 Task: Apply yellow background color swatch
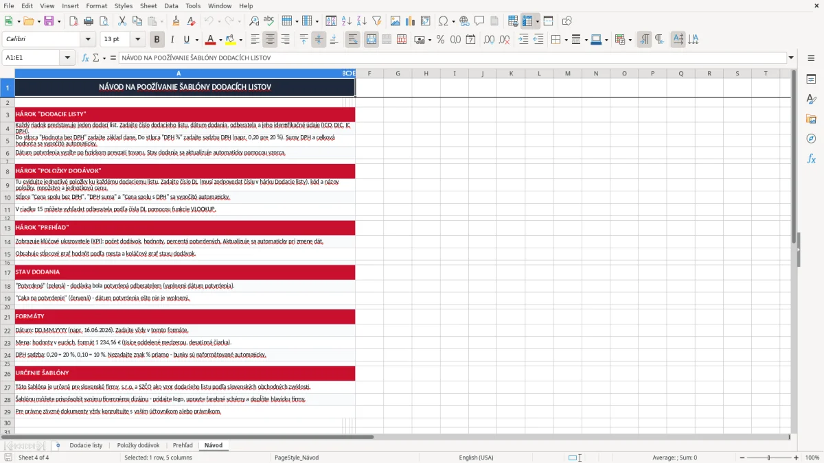(230, 40)
